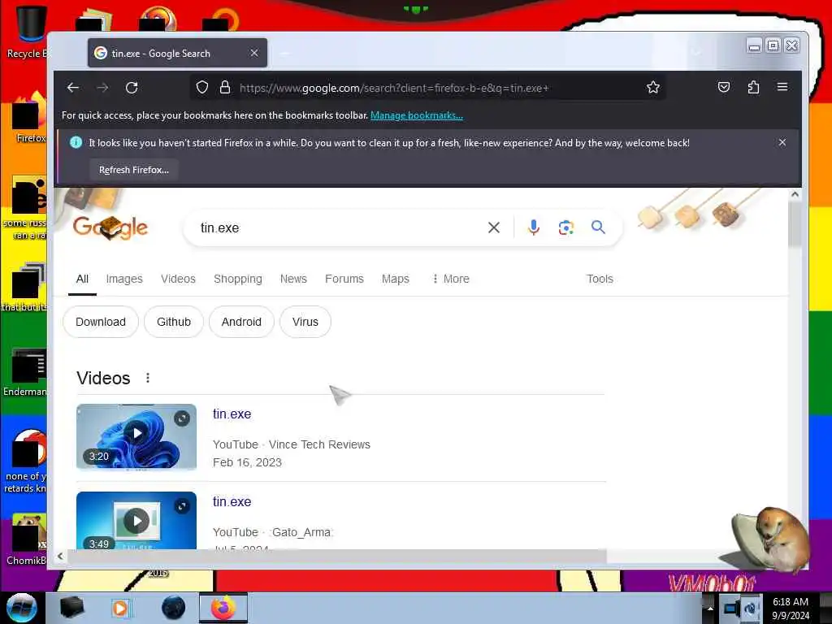
Task: Submit search with the magnifying glass icon
Action: 598,227
